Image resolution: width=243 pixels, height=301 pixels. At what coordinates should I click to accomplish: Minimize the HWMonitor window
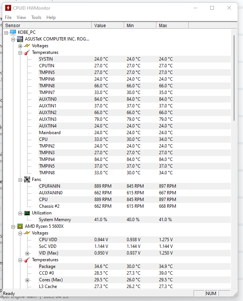click(195, 8)
